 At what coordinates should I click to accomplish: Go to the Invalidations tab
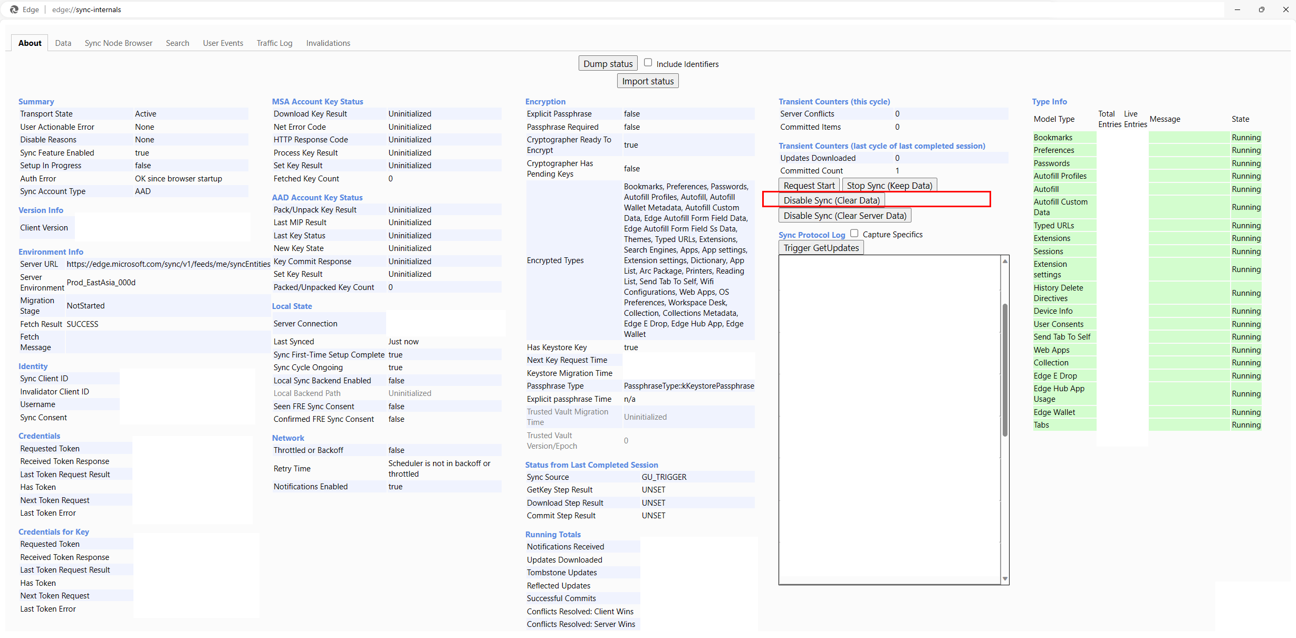pos(328,43)
